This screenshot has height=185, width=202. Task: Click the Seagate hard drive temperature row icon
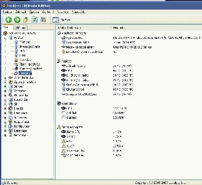[x=64, y=94]
